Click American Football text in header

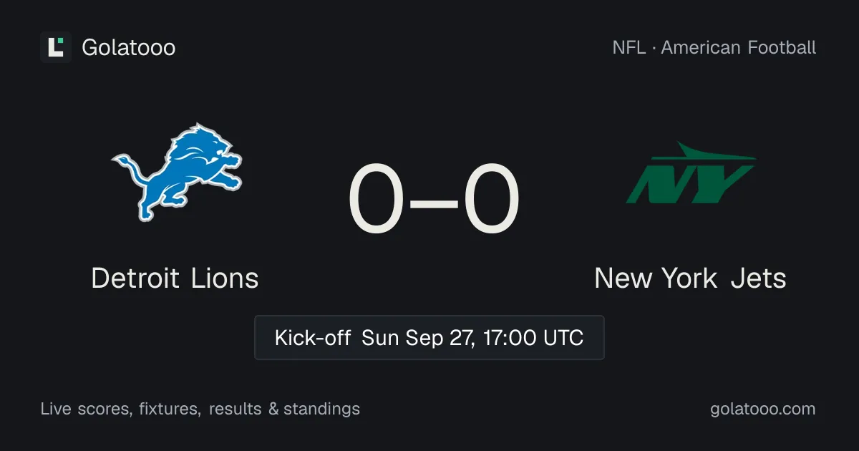pyautogui.click(x=739, y=48)
